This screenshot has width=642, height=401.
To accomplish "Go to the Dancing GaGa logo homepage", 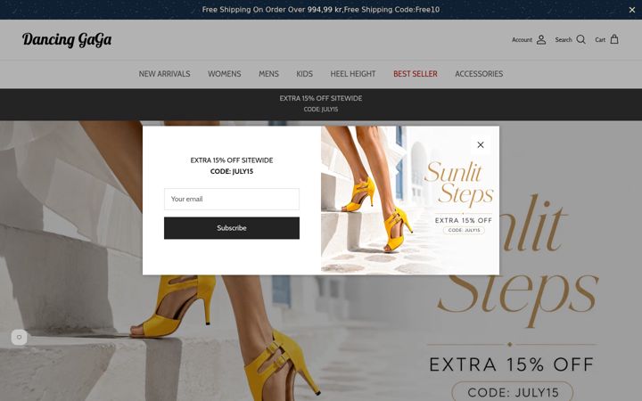I will (x=67, y=40).
